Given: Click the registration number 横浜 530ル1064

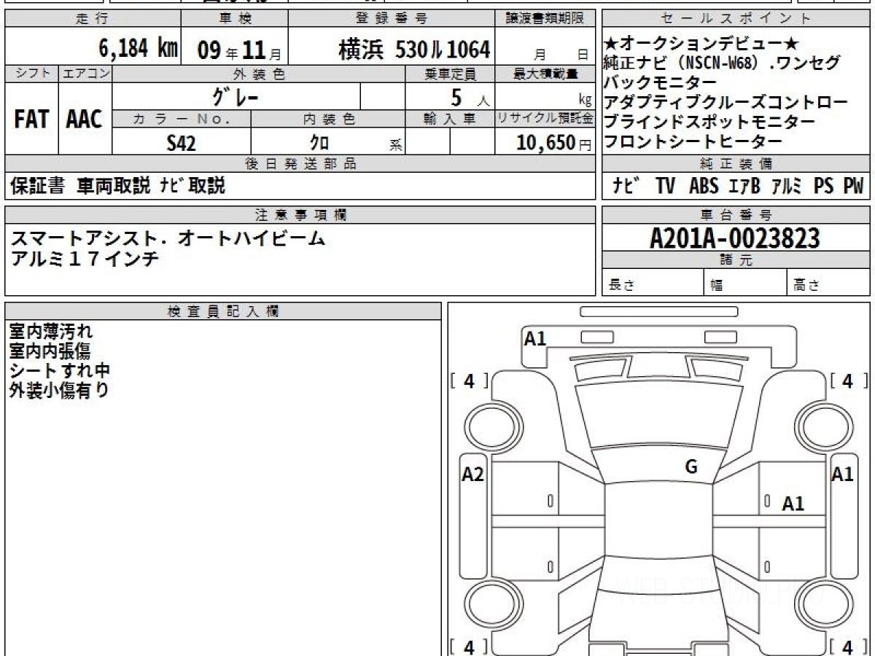Looking at the screenshot, I should pyautogui.click(x=413, y=50).
